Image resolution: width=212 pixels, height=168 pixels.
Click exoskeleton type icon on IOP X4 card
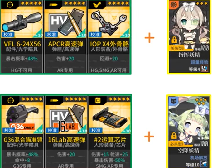tap(97, 5)
